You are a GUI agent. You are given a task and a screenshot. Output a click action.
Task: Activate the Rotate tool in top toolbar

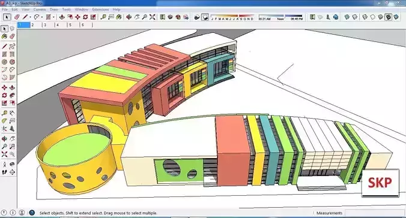pos(85,17)
